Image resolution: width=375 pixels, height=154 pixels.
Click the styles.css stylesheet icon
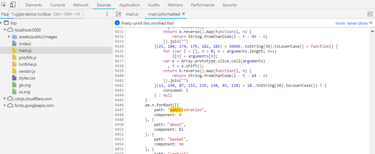pyautogui.click(x=14, y=78)
